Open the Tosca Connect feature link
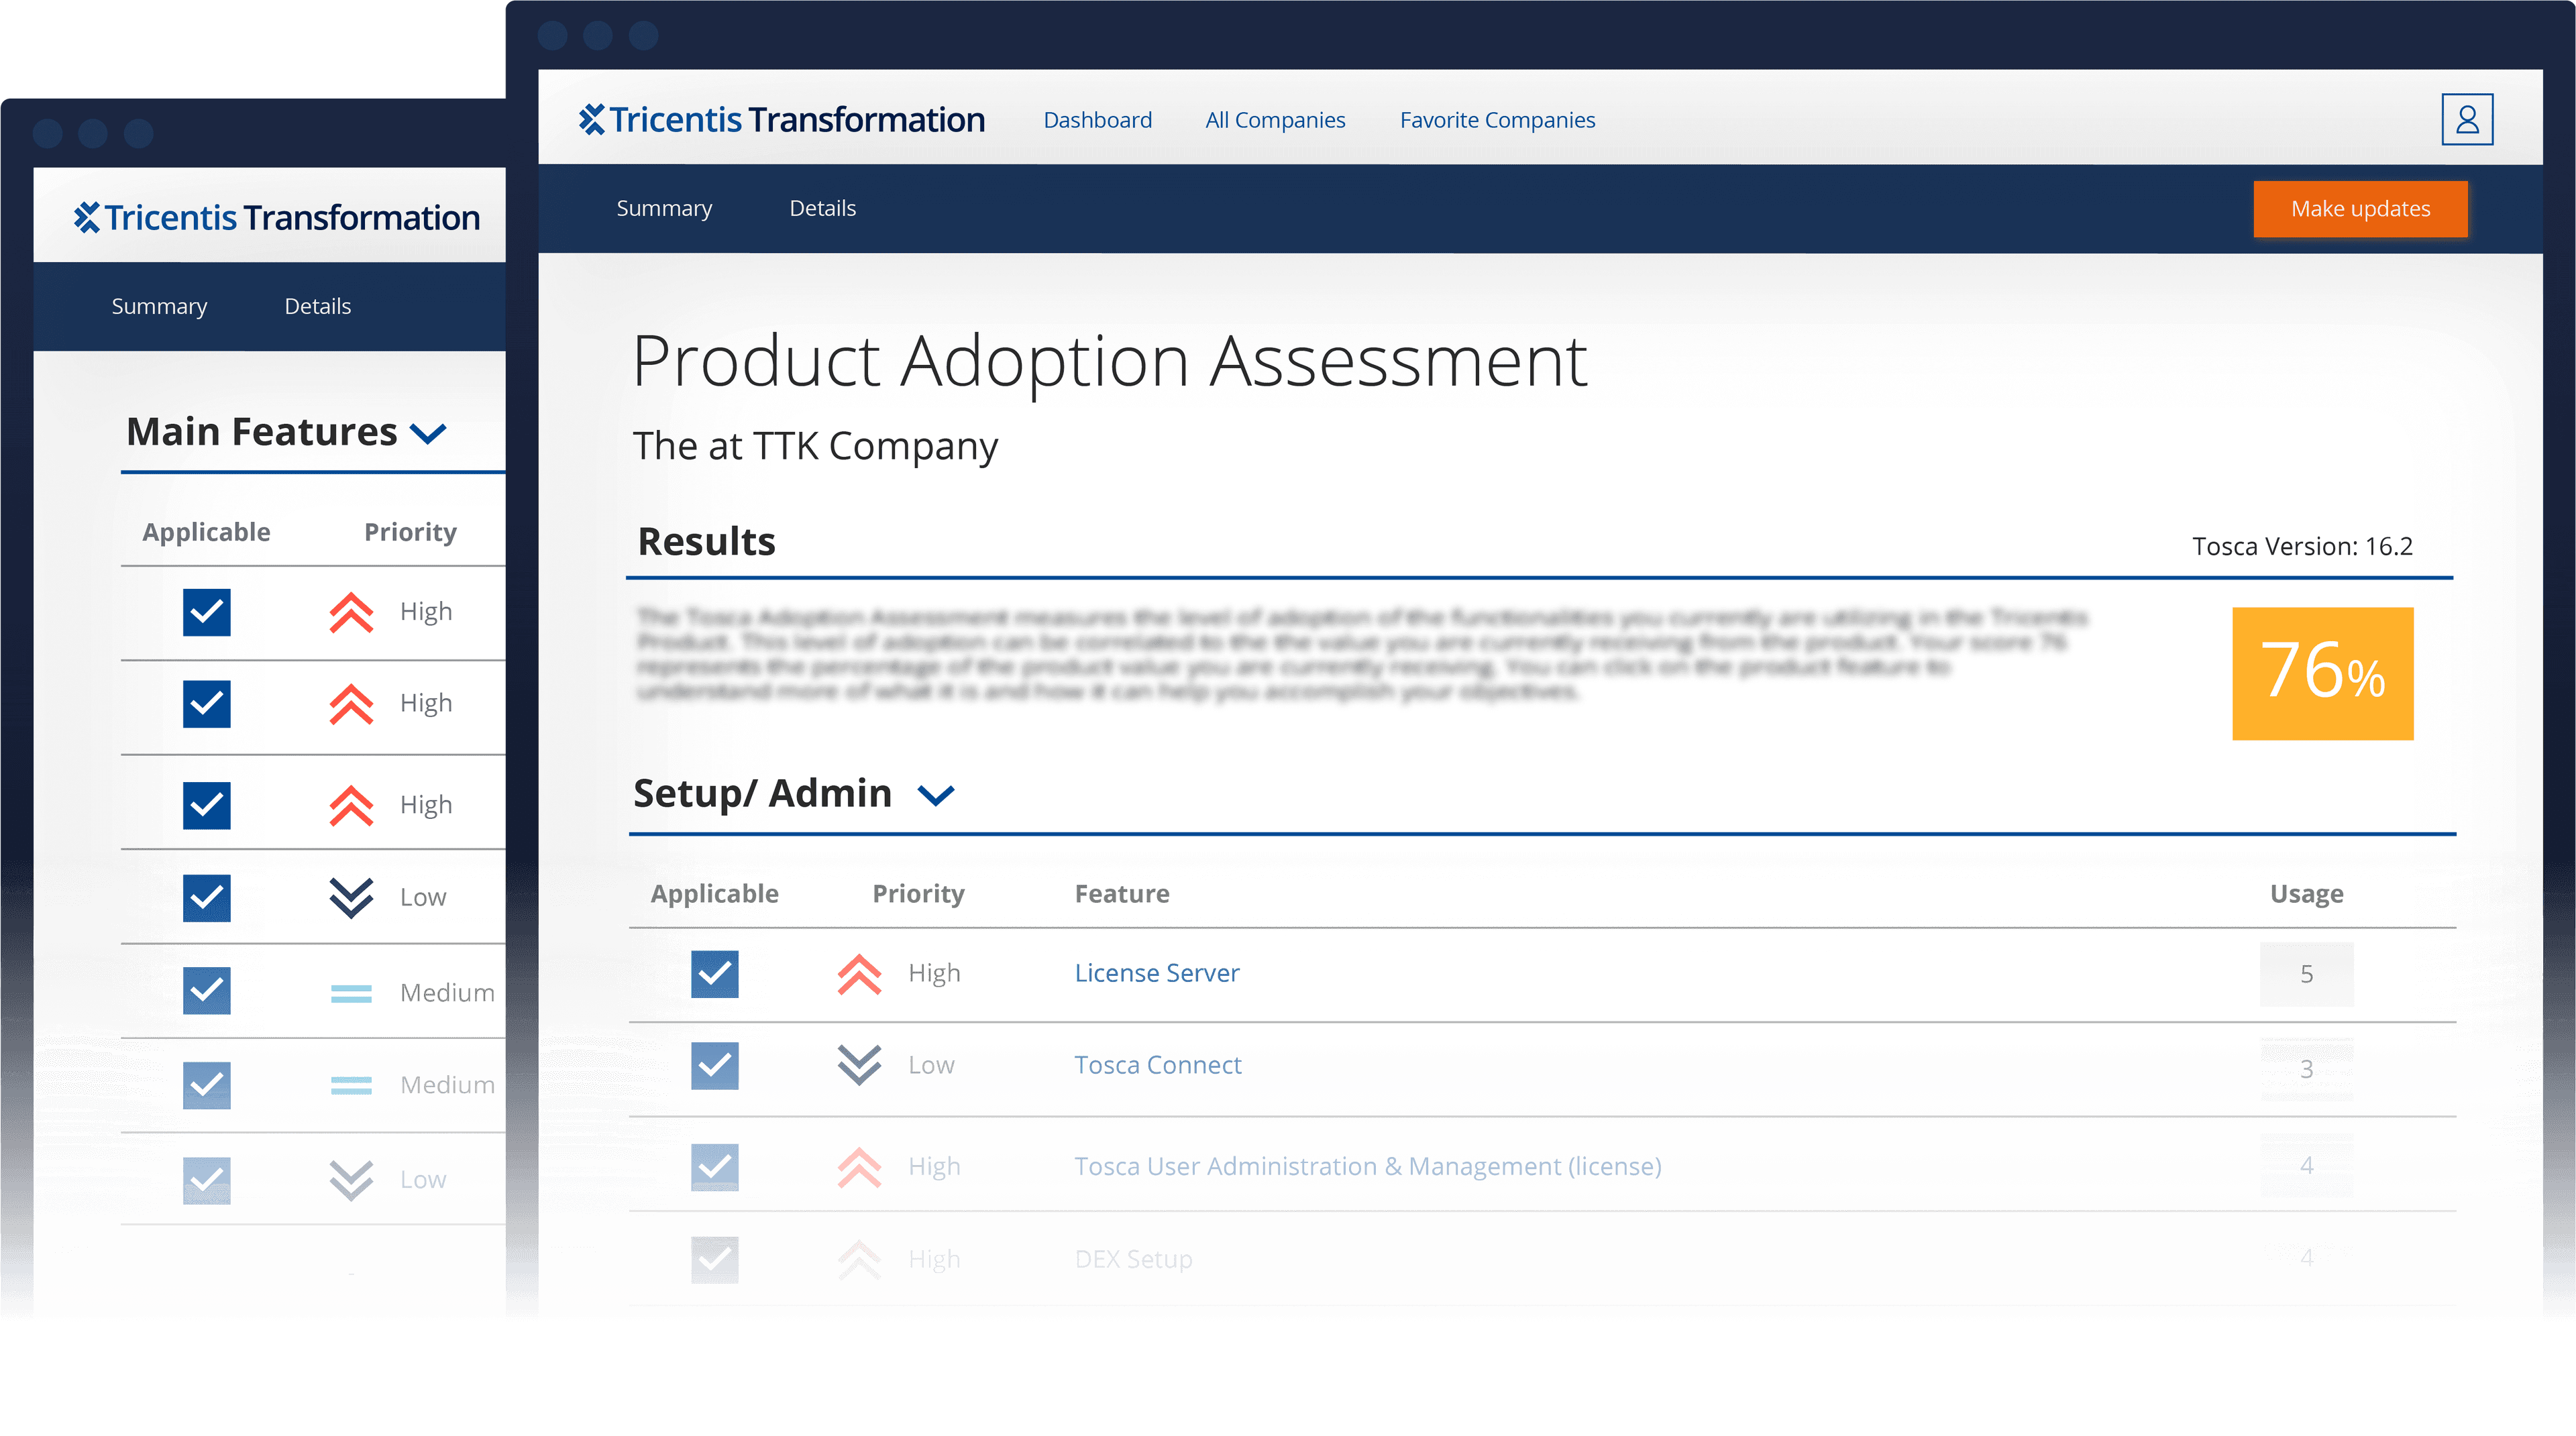 1158,1065
